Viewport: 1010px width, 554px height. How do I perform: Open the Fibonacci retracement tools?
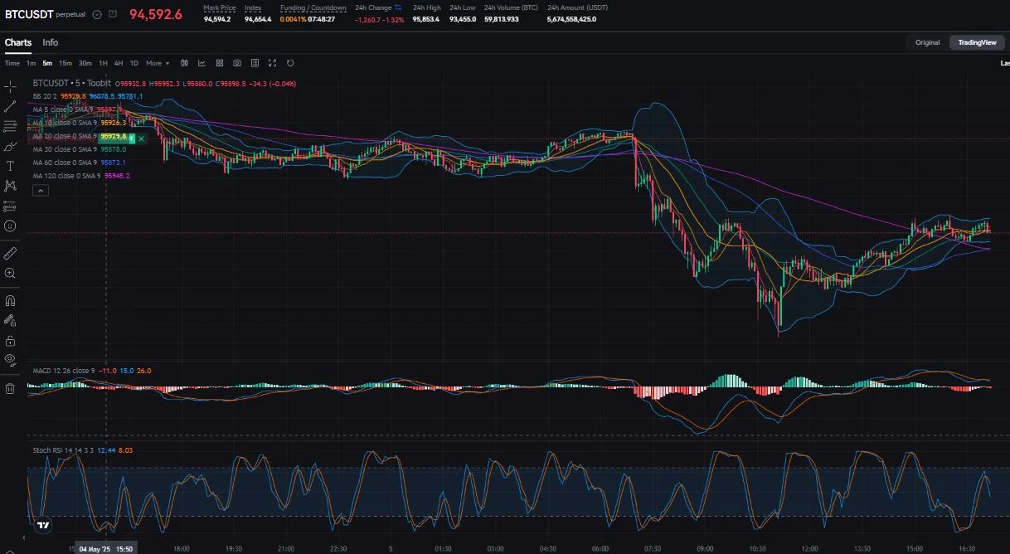(10, 126)
